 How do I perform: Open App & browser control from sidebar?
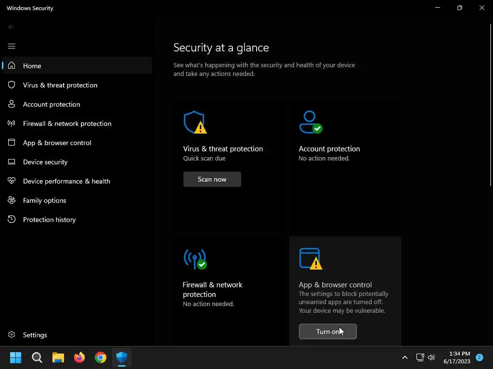coord(77,142)
